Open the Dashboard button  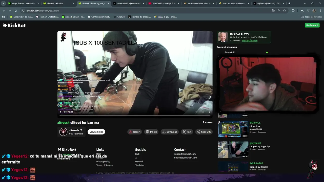click(x=312, y=25)
